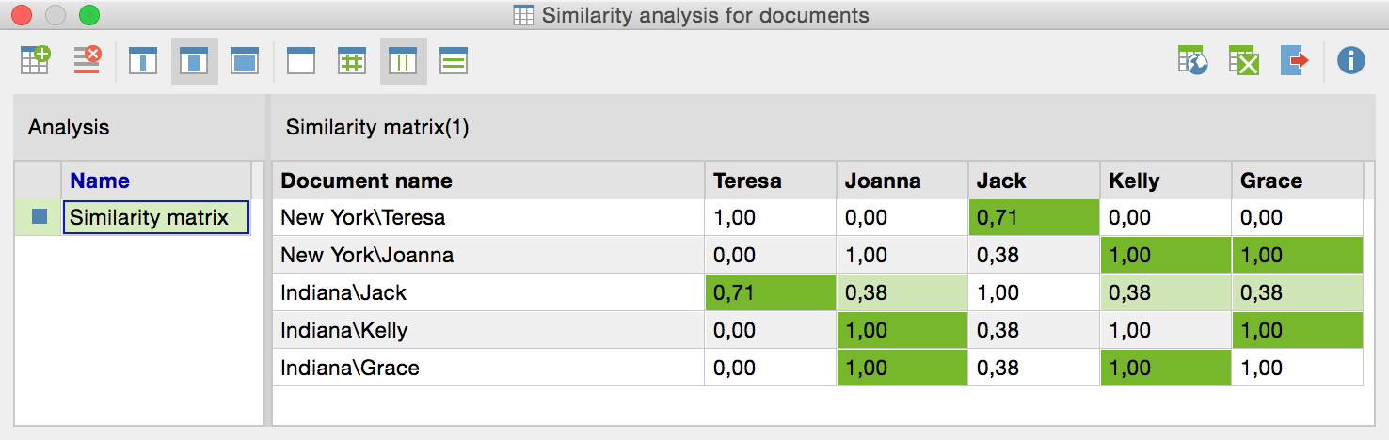Sort by the Name column header

(x=100, y=181)
